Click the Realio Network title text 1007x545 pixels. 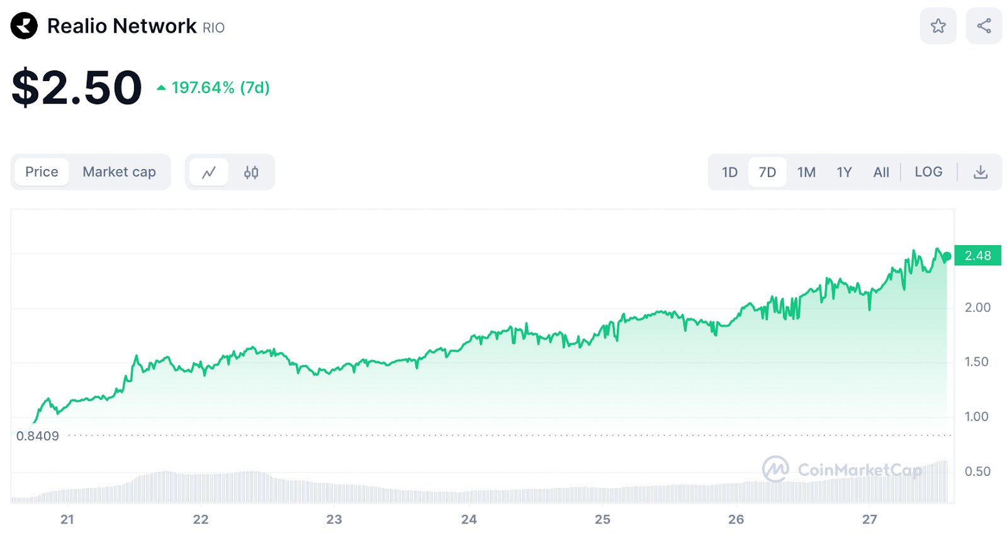pyautogui.click(x=121, y=26)
